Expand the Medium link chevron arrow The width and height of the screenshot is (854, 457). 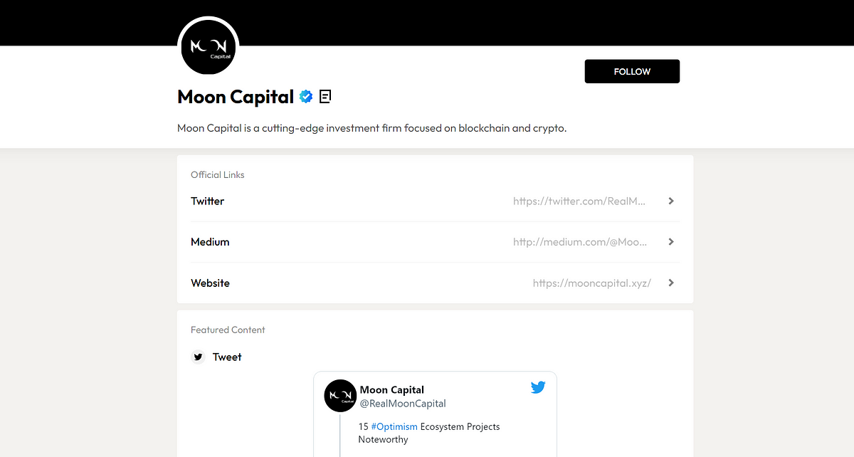coord(671,242)
